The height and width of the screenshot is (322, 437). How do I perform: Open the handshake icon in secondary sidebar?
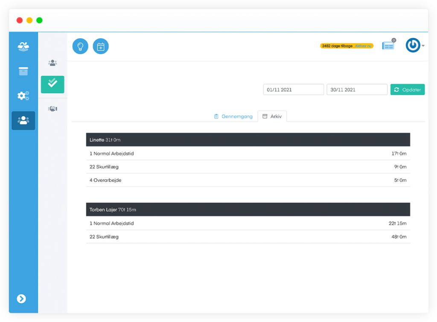click(52, 109)
